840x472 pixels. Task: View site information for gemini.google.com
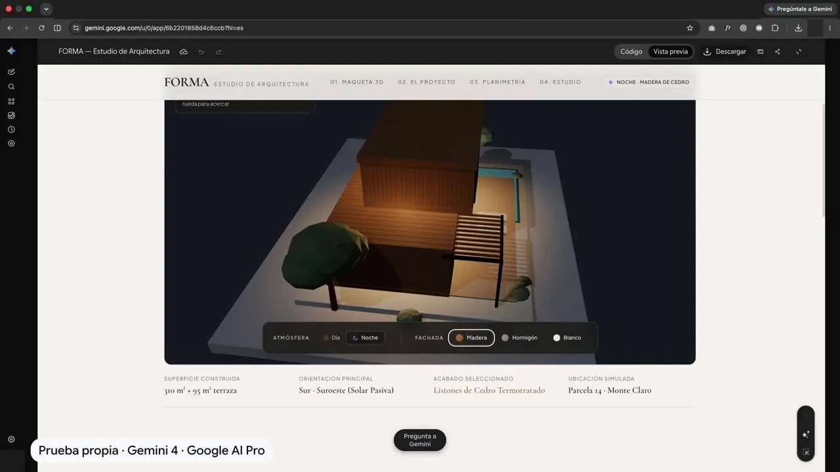point(75,28)
